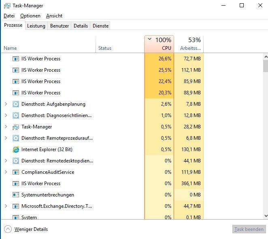Click the 130,1 MB memory value
268x239 pixels.
191,149
